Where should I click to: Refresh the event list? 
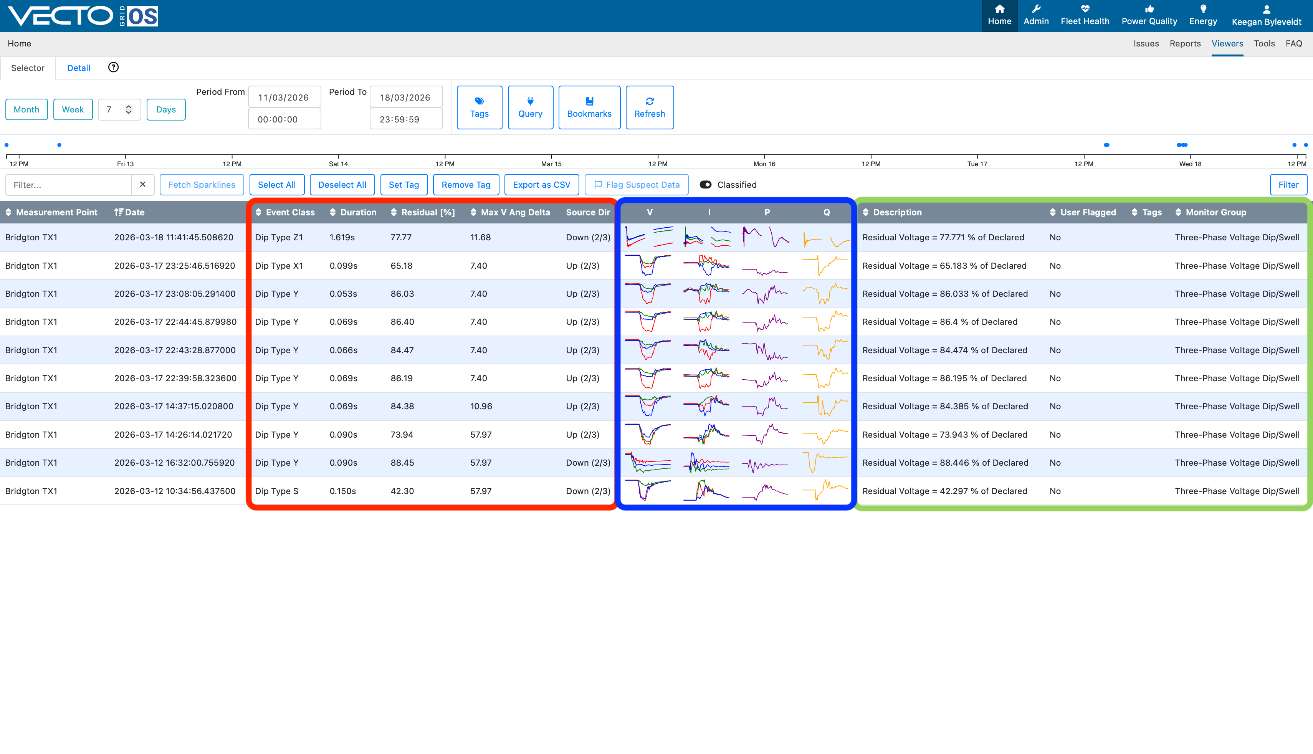point(649,107)
